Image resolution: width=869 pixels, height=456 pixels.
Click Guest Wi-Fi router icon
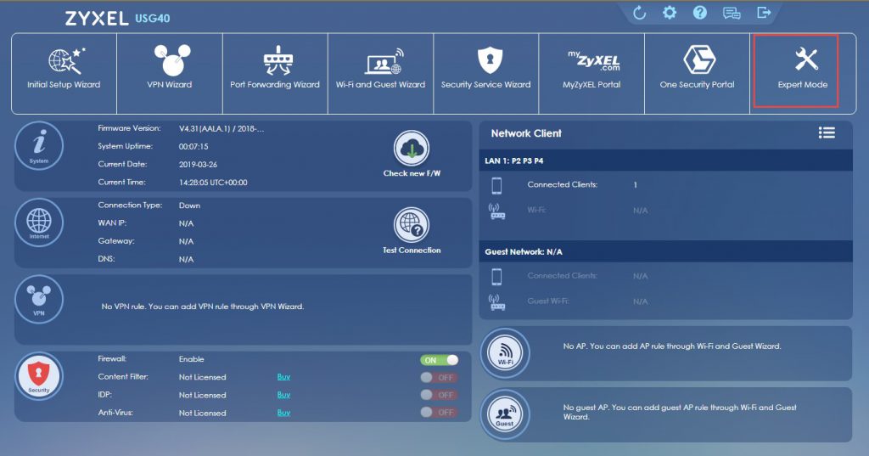pos(497,302)
